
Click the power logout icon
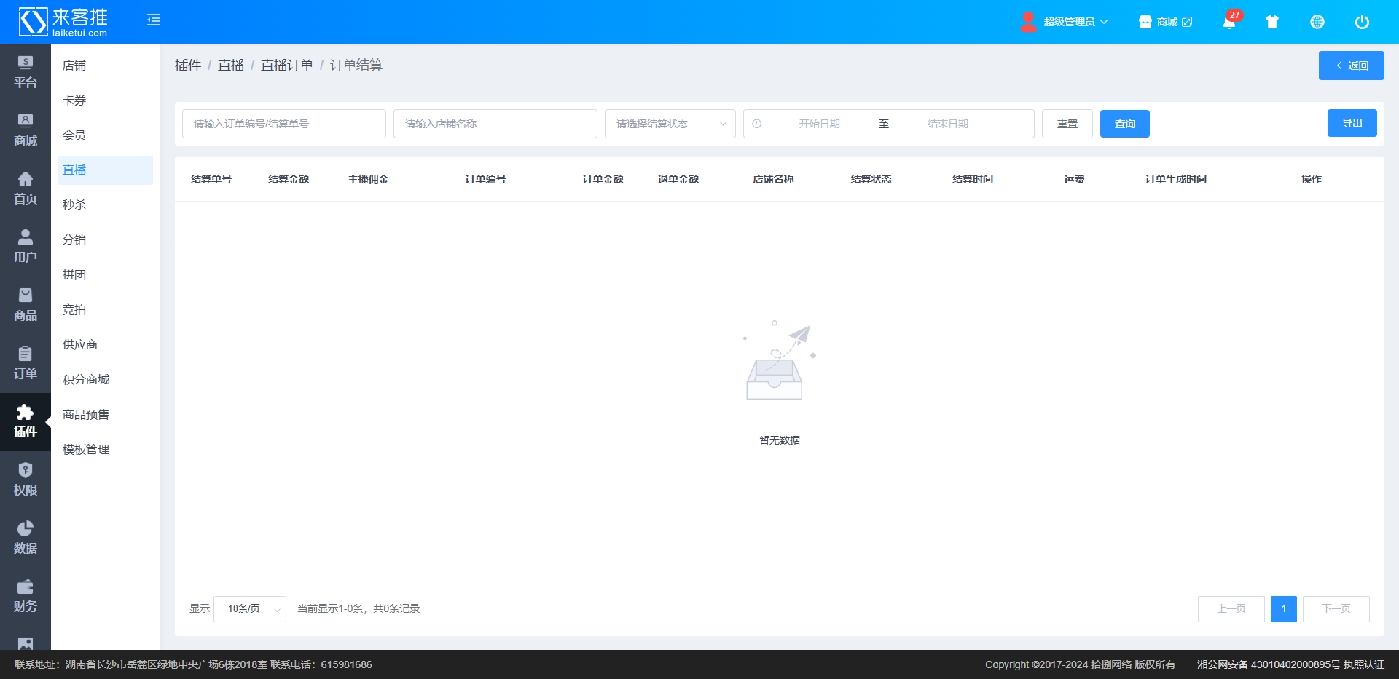pos(1362,22)
